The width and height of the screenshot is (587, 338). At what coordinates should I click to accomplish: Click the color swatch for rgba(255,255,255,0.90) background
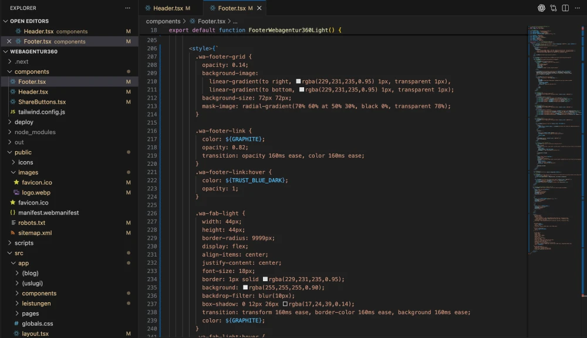245,288
